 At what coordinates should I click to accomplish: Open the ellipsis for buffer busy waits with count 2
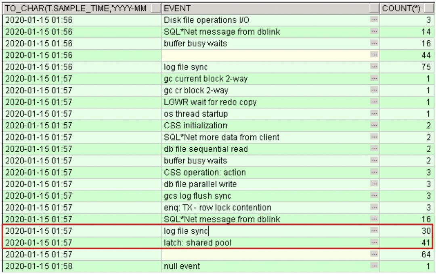[x=374, y=160]
